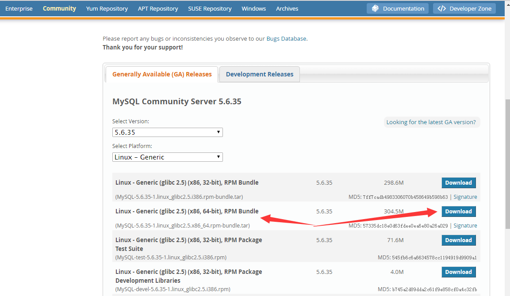Open Signature link for x86_64 rpm-bundle
The width and height of the screenshot is (510, 296).
(465, 225)
